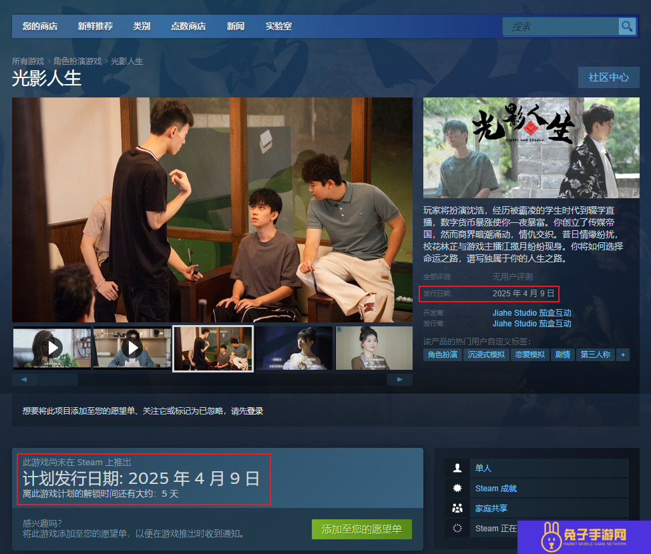
Task: Click 无用户评测 review text
Action: click(x=512, y=276)
